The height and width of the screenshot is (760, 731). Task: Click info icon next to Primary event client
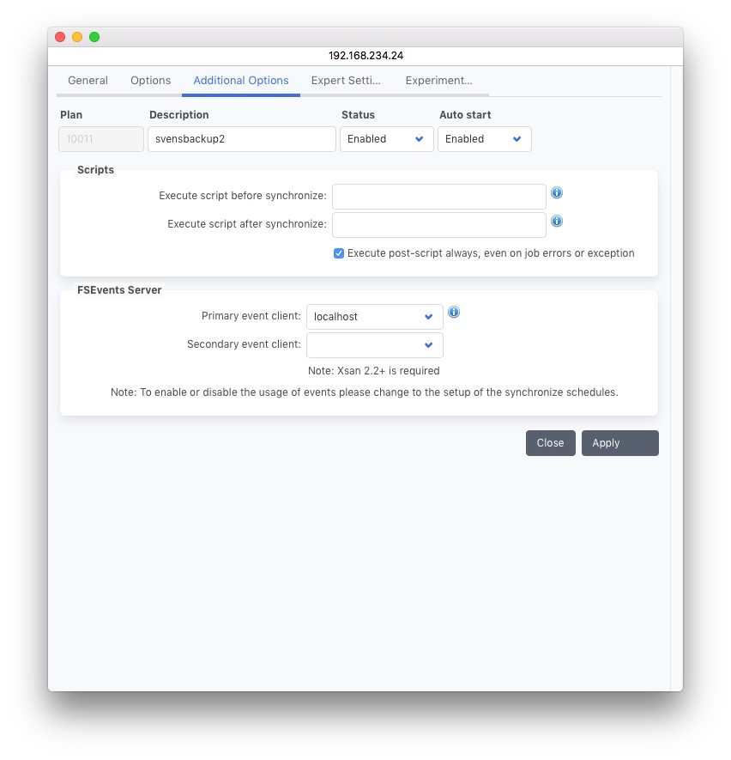(454, 313)
